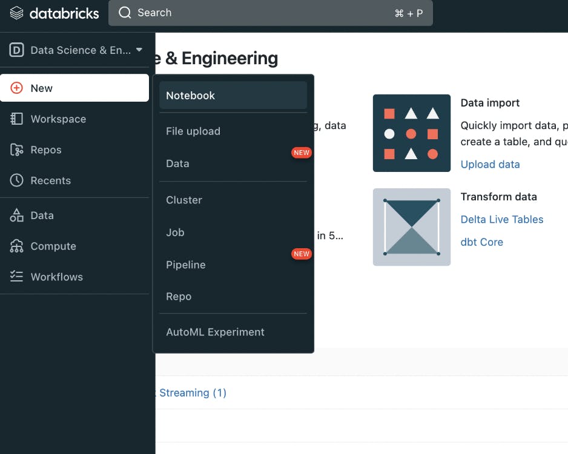Click the search magnifying glass icon

click(124, 13)
